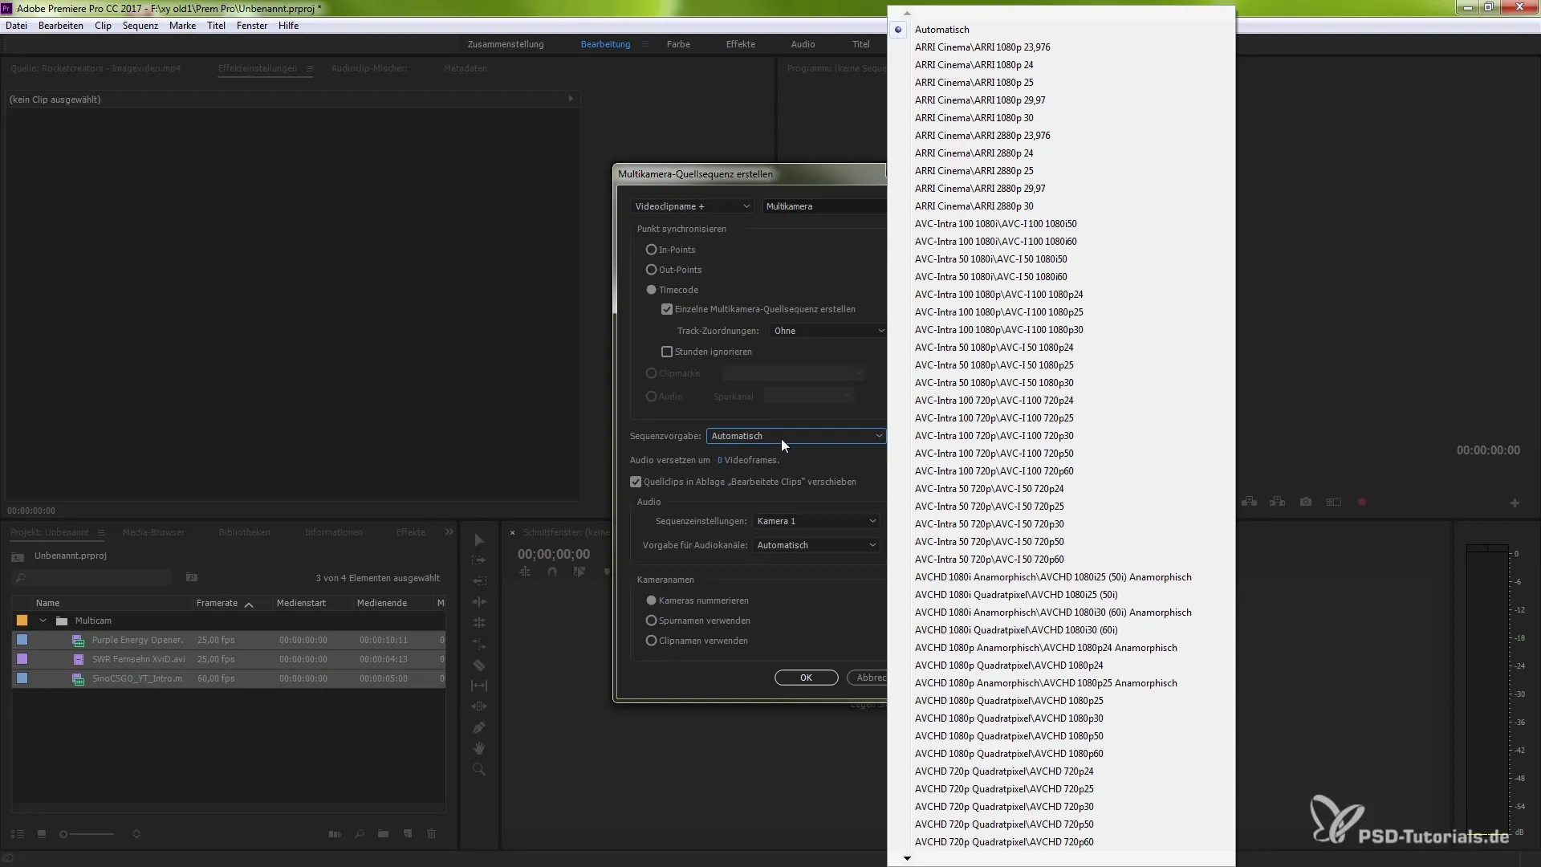
Task: Open the Datei menu
Action: (16, 26)
